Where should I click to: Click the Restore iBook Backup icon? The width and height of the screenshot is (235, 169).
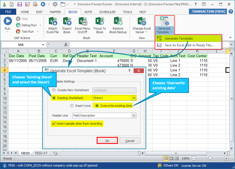click(x=118, y=22)
